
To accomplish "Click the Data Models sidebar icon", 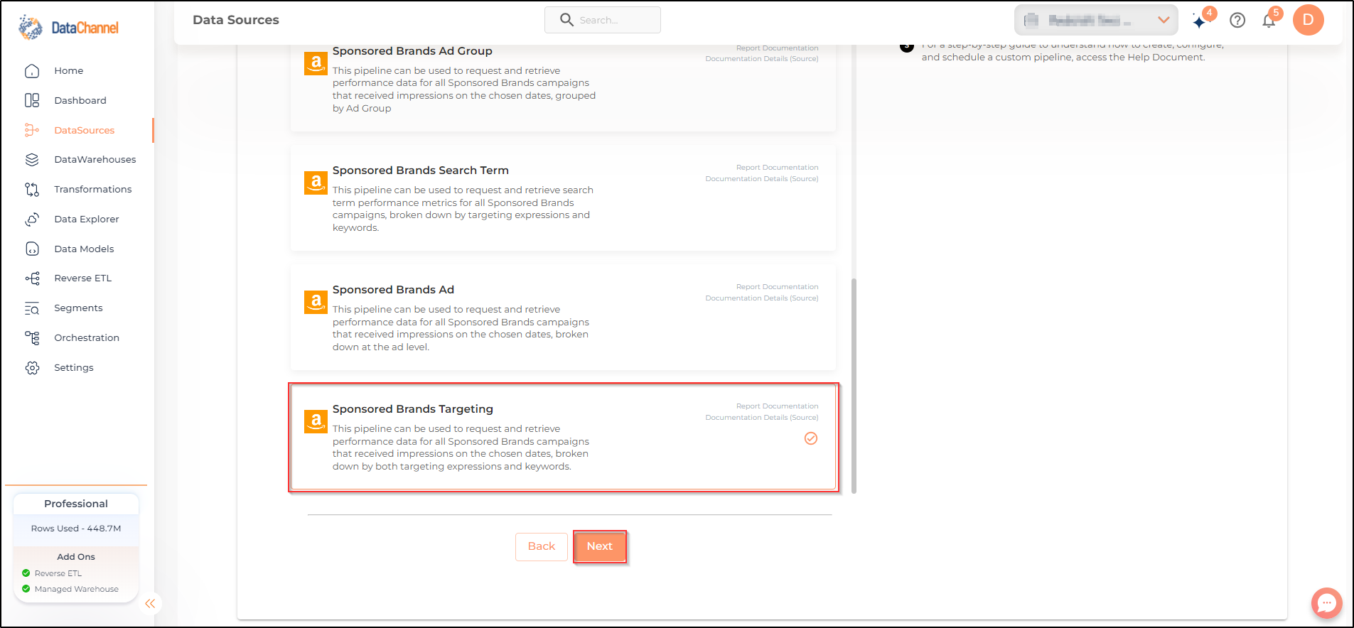I will [32, 249].
